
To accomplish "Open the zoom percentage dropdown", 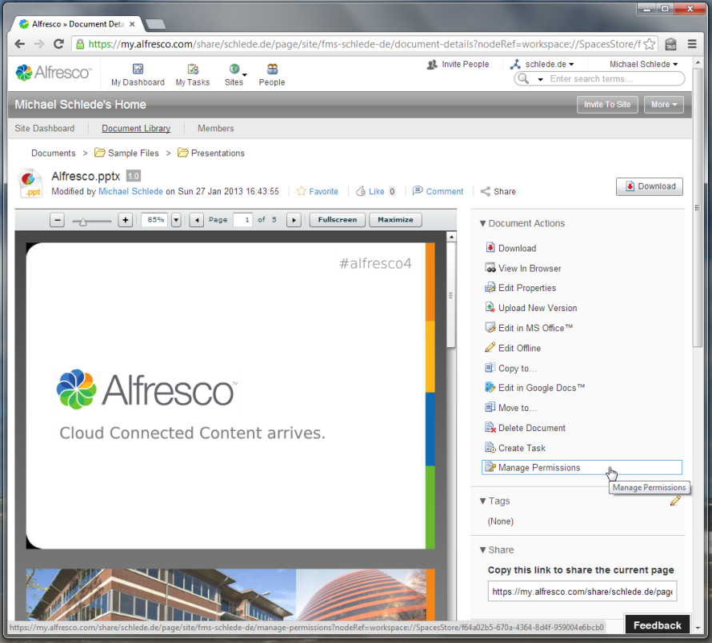I will 176,220.
